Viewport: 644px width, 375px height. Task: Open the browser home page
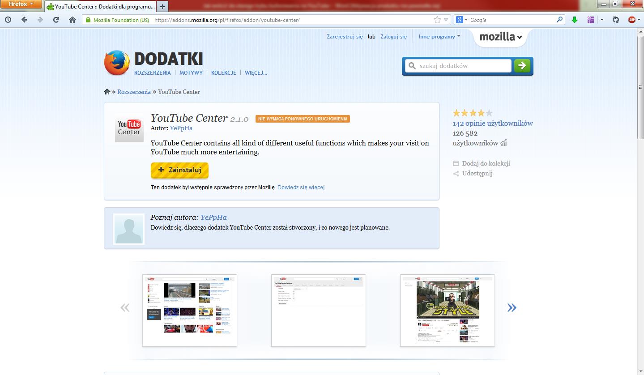coord(73,20)
